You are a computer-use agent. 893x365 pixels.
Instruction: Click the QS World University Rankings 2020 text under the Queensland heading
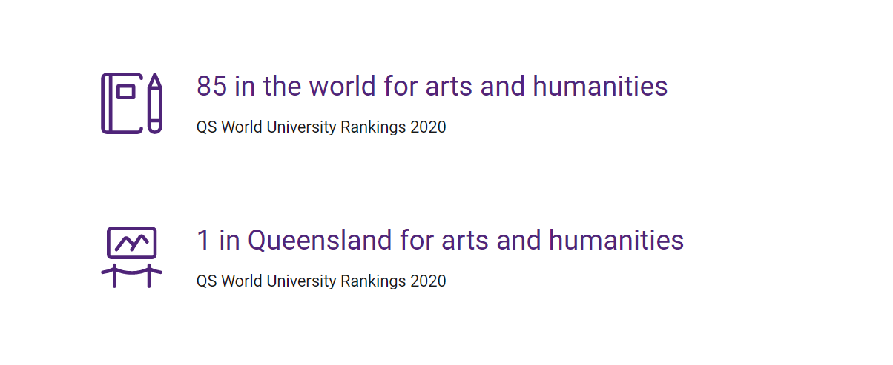pos(321,281)
